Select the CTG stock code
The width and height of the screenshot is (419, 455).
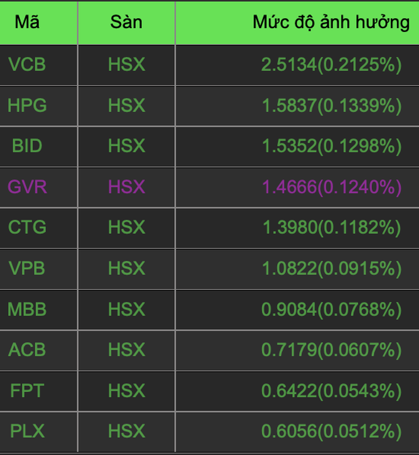tap(27, 227)
